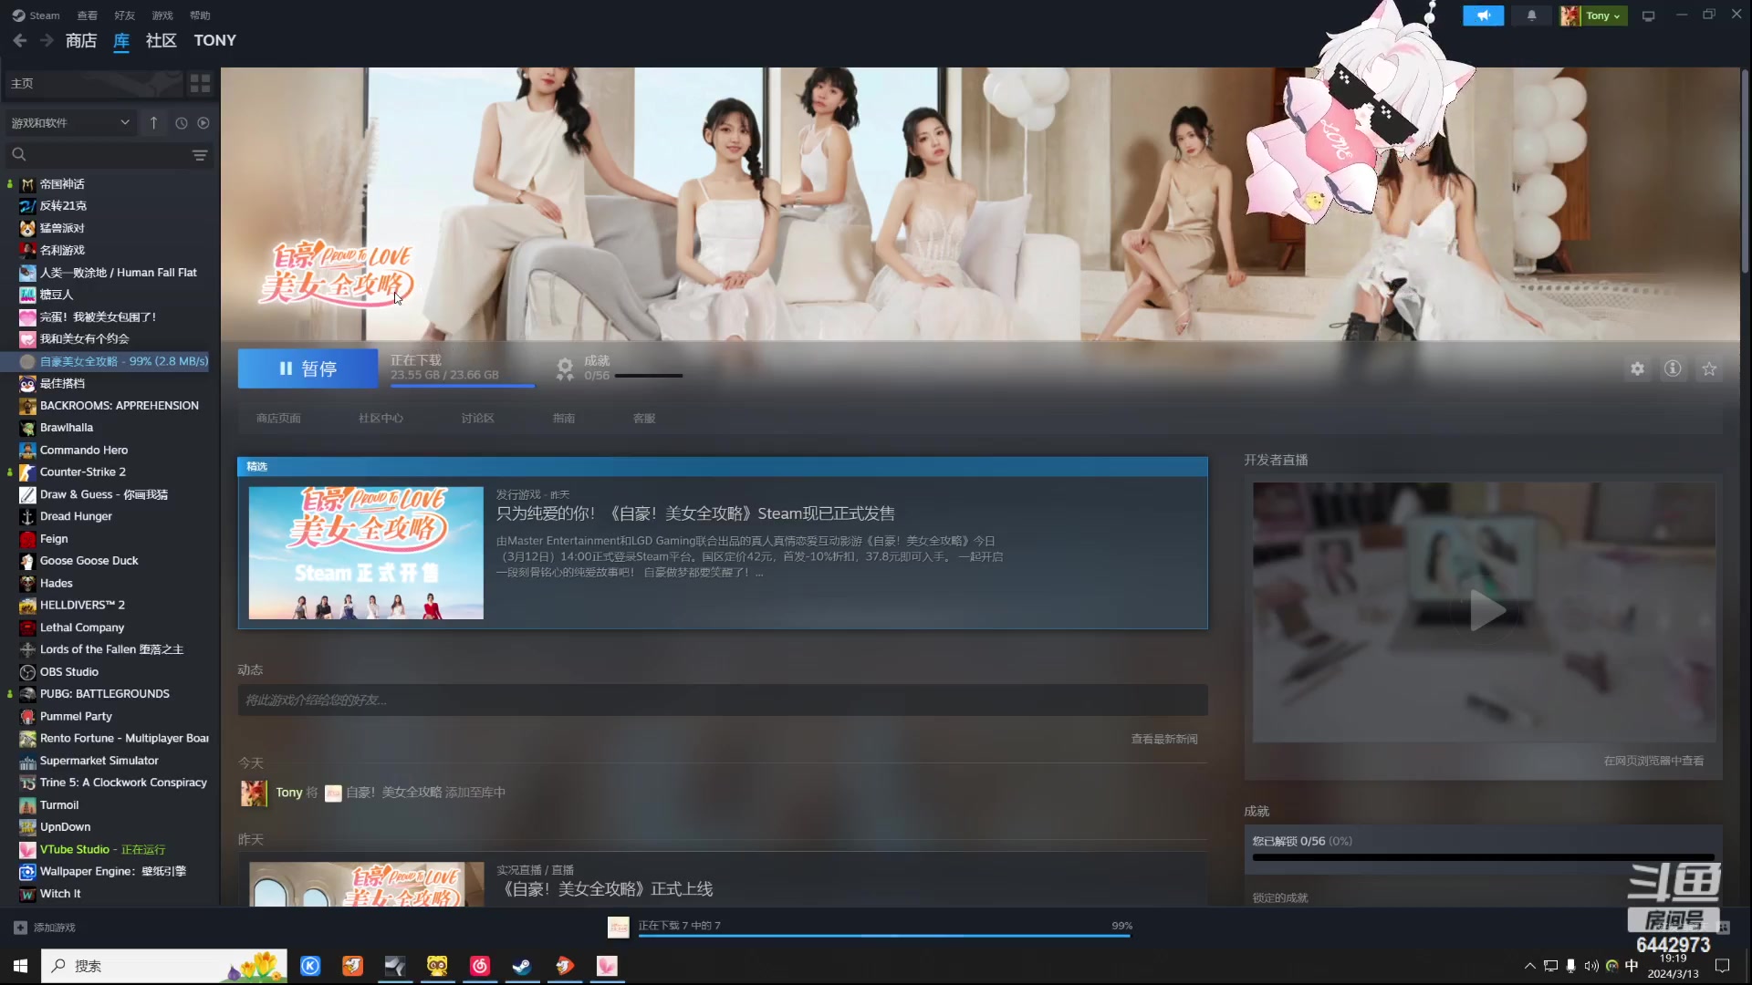This screenshot has height=985, width=1752.
Task: Play the developer livestream video
Action: 1486,610
